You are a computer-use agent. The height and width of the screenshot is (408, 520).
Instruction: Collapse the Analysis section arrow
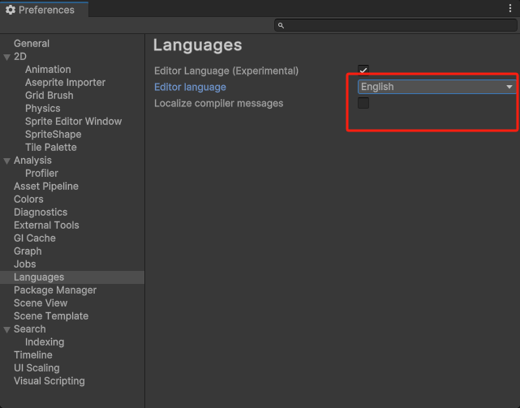7,161
